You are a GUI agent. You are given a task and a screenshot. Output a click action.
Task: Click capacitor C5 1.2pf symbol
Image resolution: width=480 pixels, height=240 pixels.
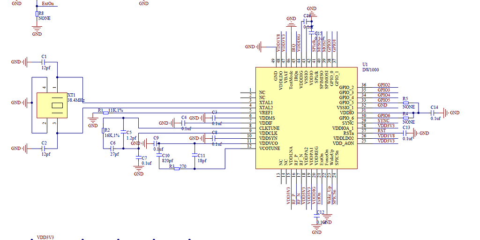click(x=123, y=133)
